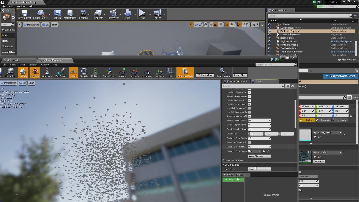Click Create Socket button
The image size is (359, 202).
pos(233,180)
